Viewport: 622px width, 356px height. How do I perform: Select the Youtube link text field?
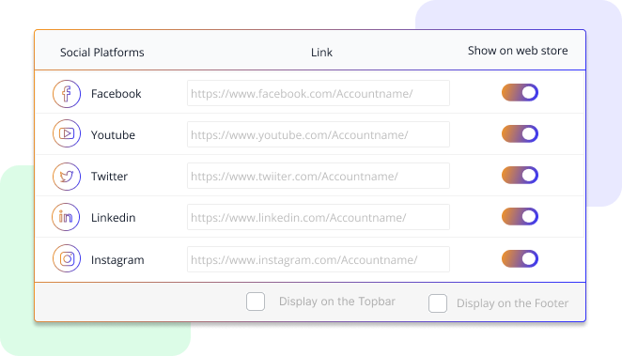[319, 134]
